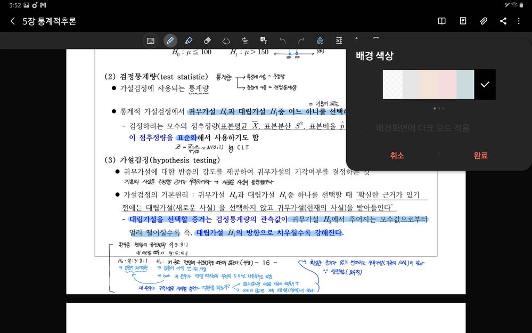532x333 pixels.
Task: Select the Eraser tool
Action: [207, 40]
